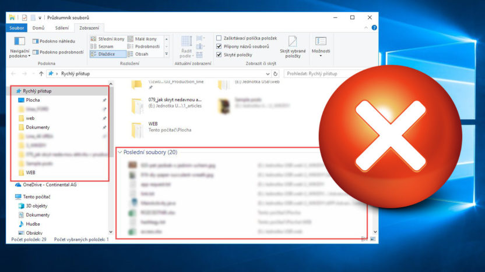This screenshot has height=272, width=485.
Task: Select Podrobnosti details layout
Action: [144, 46]
